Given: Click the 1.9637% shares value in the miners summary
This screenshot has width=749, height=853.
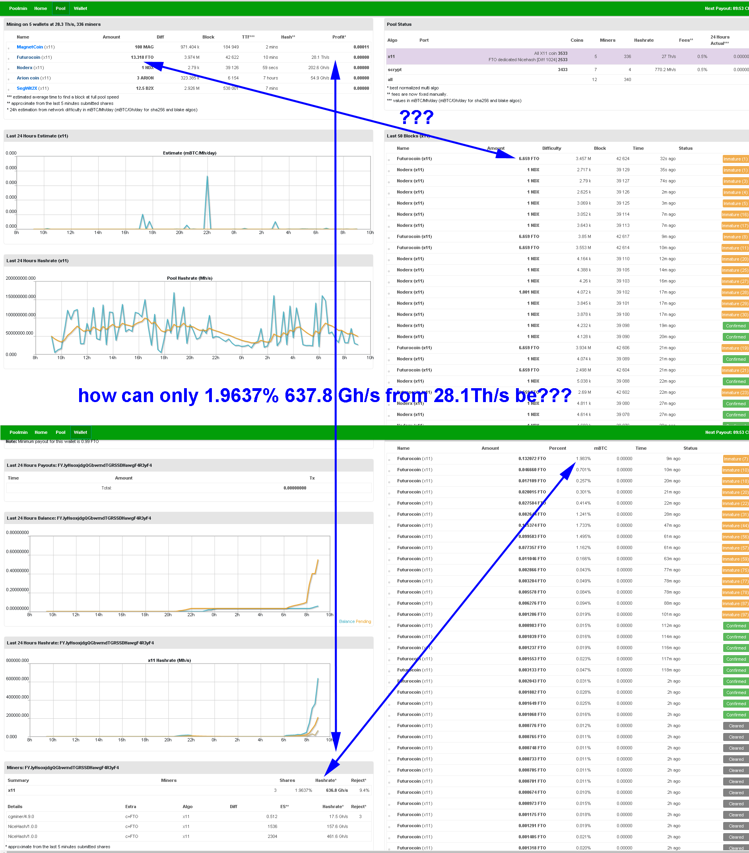Looking at the screenshot, I should coord(303,790).
